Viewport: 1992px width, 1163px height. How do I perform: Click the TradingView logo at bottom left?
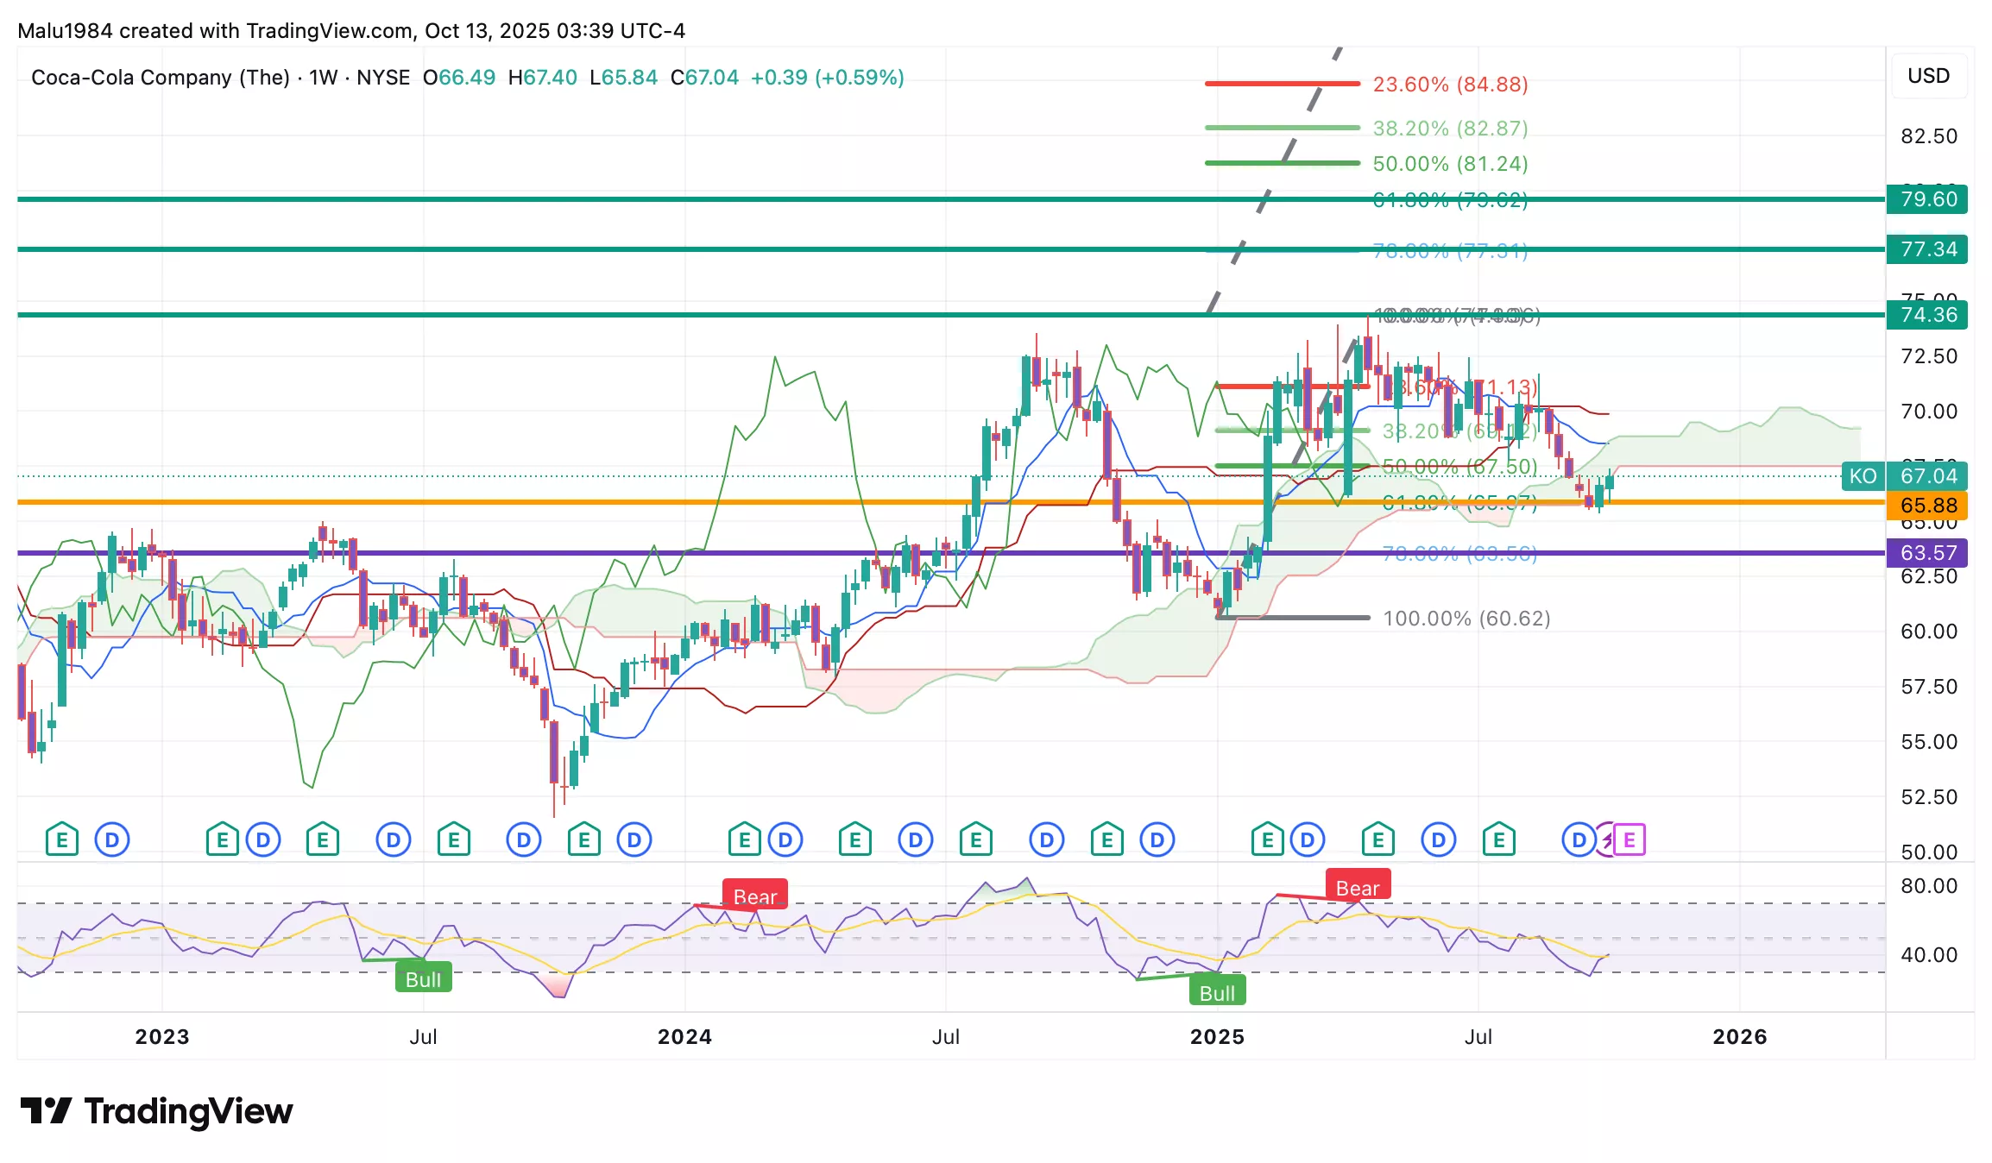(x=156, y=1111)
